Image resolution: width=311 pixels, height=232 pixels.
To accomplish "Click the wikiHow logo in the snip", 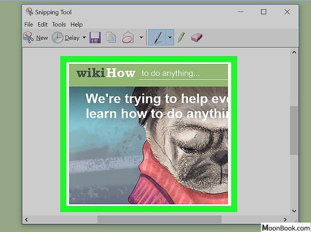I will pos(106,73).
